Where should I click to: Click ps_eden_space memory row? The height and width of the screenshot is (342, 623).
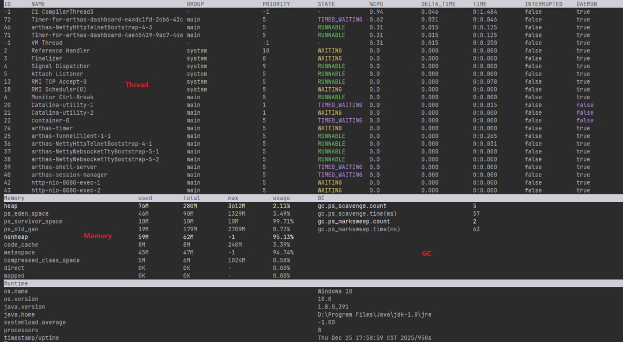(26, 214)
